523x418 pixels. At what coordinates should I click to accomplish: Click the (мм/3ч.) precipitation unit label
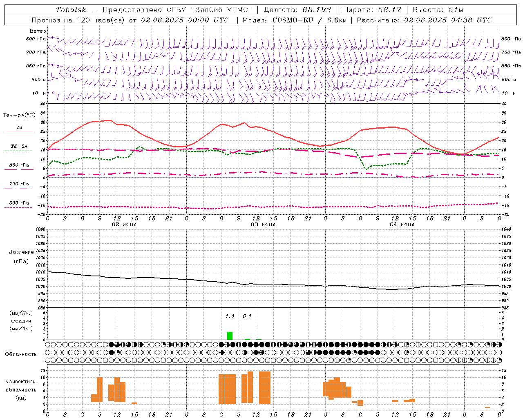(x=21, y=313)
